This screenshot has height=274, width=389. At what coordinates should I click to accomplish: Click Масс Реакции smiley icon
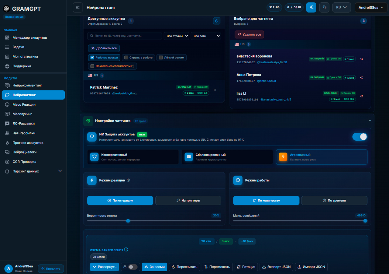point(7,104)
